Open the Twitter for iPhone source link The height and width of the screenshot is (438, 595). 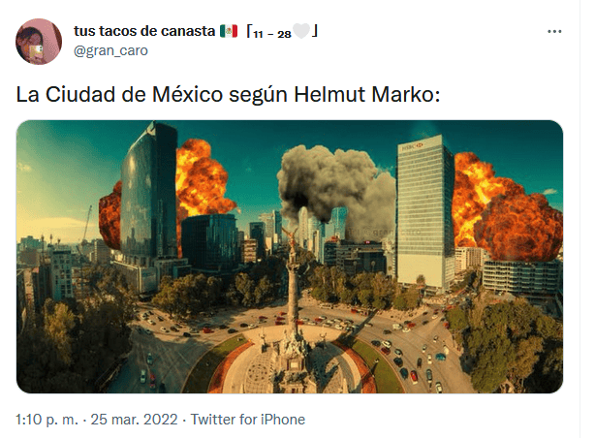click(x=248, y=420)
